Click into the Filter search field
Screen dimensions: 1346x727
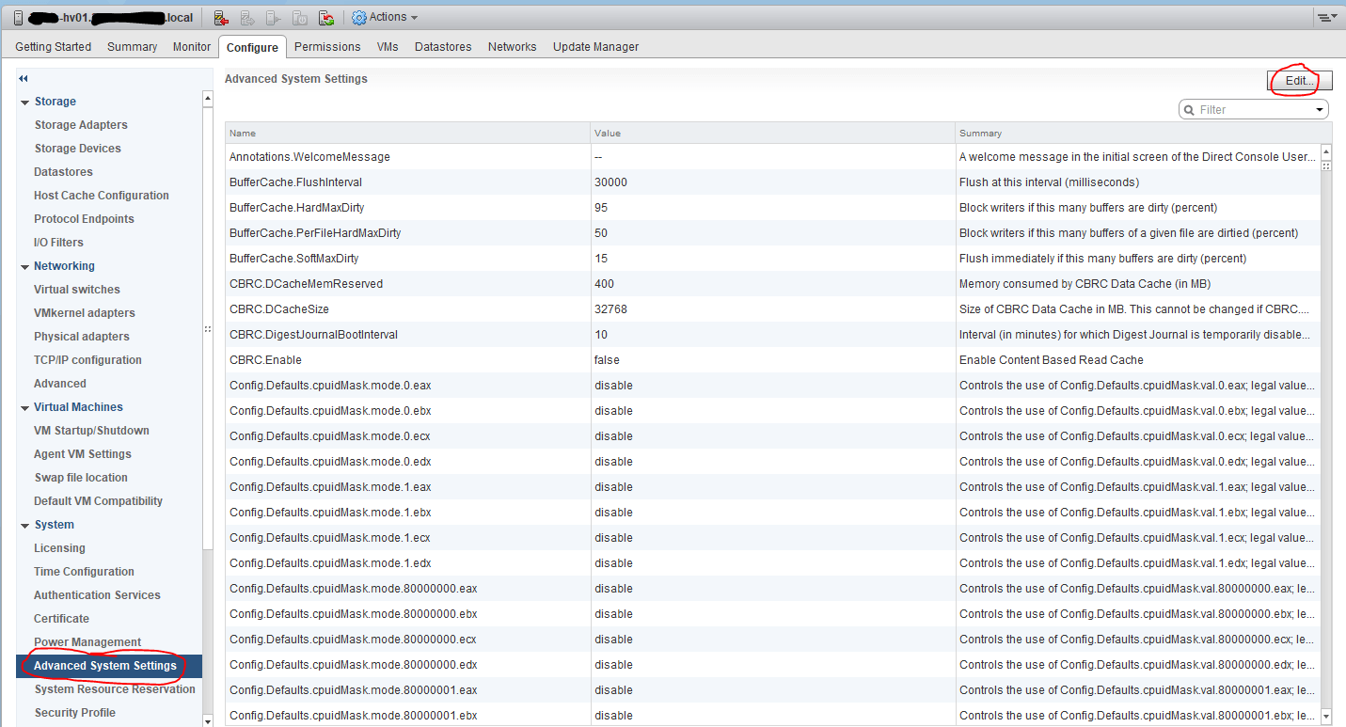(1254, 110)
